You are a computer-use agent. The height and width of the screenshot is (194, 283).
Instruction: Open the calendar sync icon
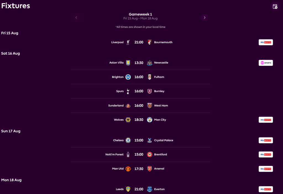pos(275,6)
